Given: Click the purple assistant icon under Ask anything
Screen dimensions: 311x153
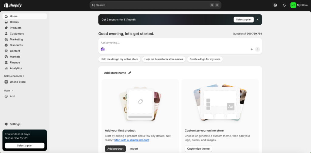Looking at the screenshot, I should click(x=103, y=49).
